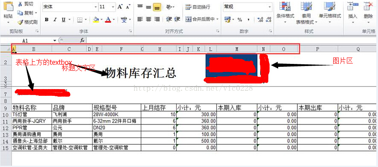Decrease indent in alignment group

[x=169, y=19]
